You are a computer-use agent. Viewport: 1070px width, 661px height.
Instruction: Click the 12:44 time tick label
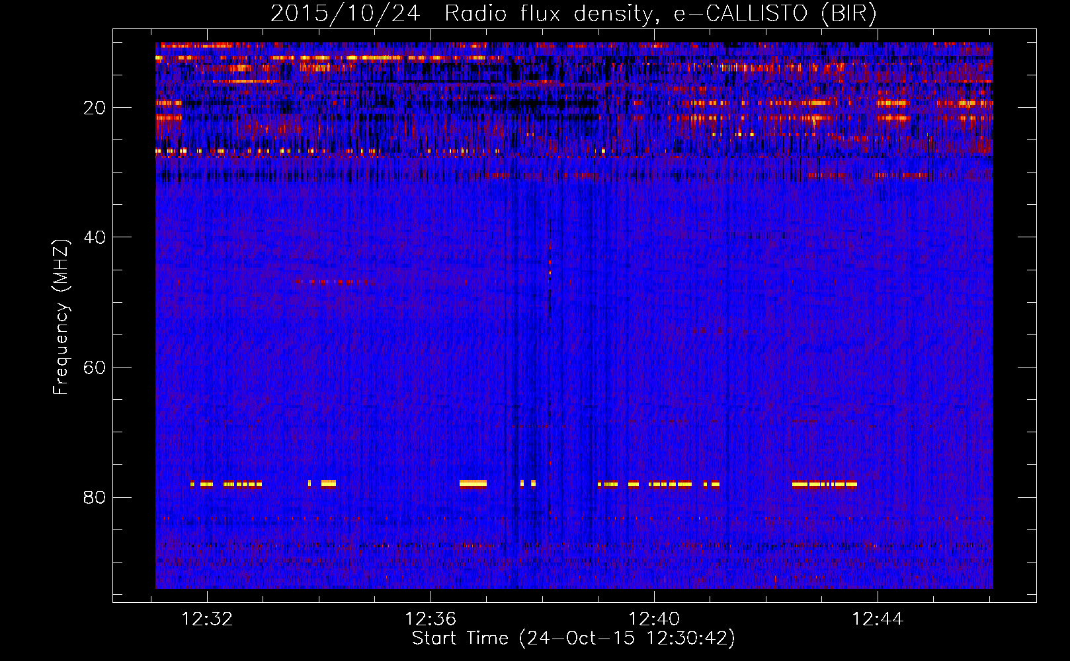click(x=878, y=619)
